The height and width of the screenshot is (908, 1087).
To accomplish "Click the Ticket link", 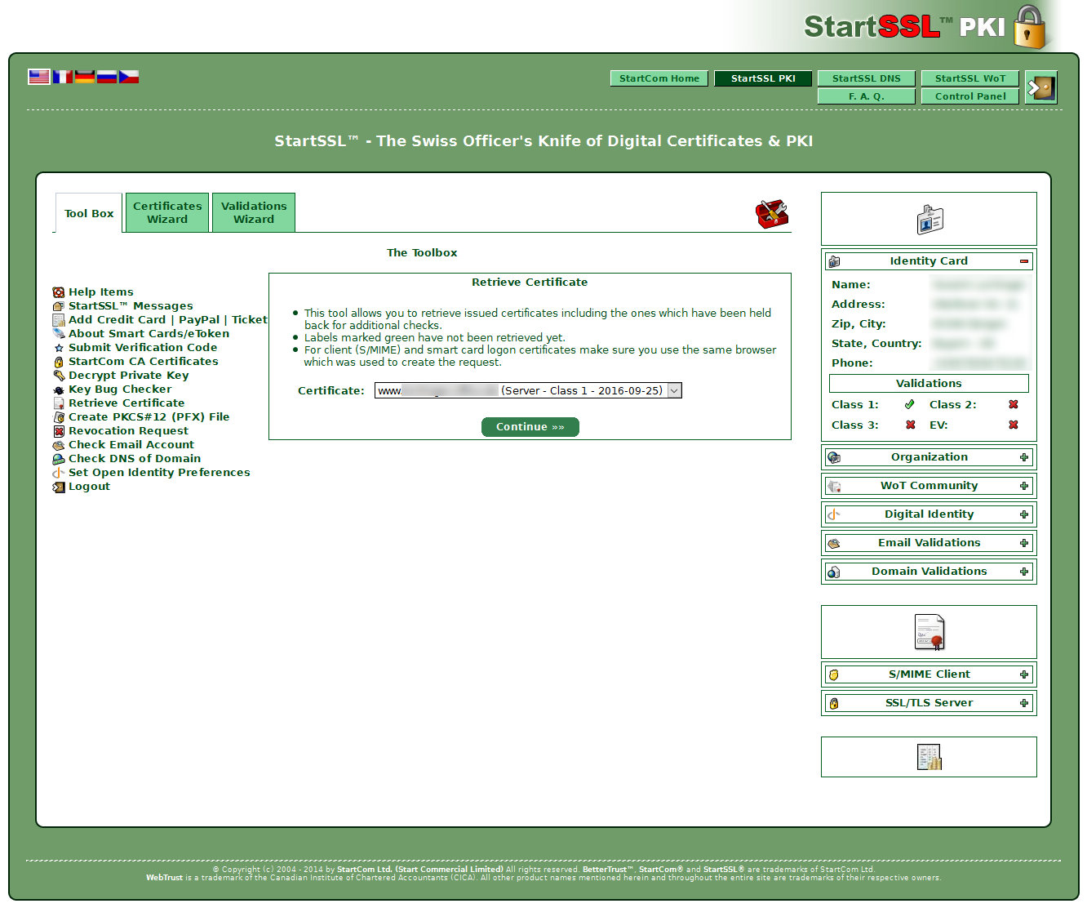I will click(x=250, y=320).
